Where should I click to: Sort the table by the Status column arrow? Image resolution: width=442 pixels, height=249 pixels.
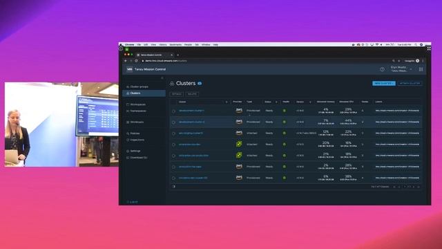(x=276, y=102)
